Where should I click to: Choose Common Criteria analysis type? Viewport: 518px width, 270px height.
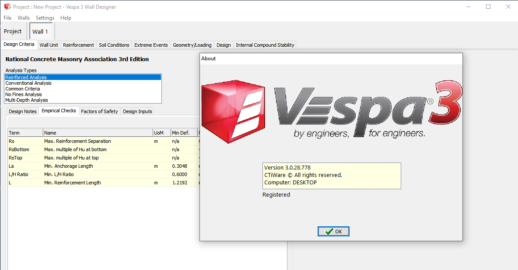[83, 89]
